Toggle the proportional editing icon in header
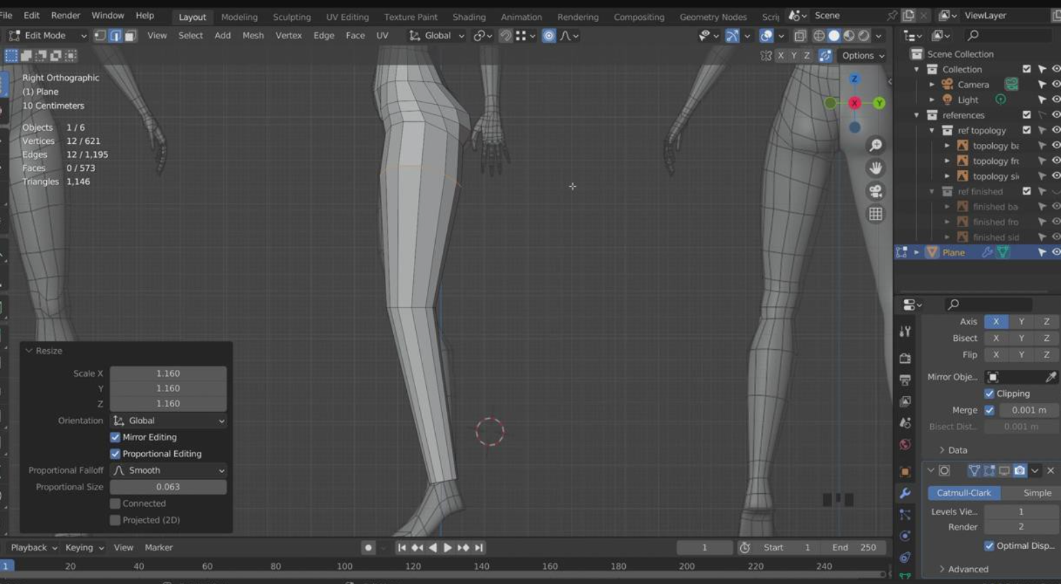The width and height of the screenshot is (1061, 584). coord(549,36)
